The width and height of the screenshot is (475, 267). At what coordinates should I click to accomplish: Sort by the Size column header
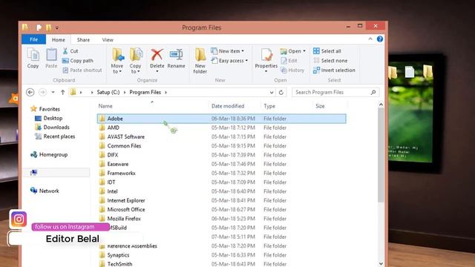click(x=320, y=106)
